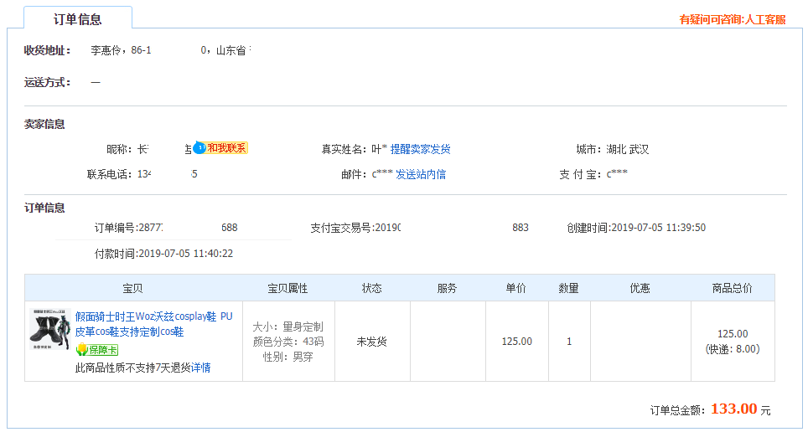This screenshot has height=432, width=808.
Task: Click the 支付宝交易号 transaction number
Action: tap(419, 227)
